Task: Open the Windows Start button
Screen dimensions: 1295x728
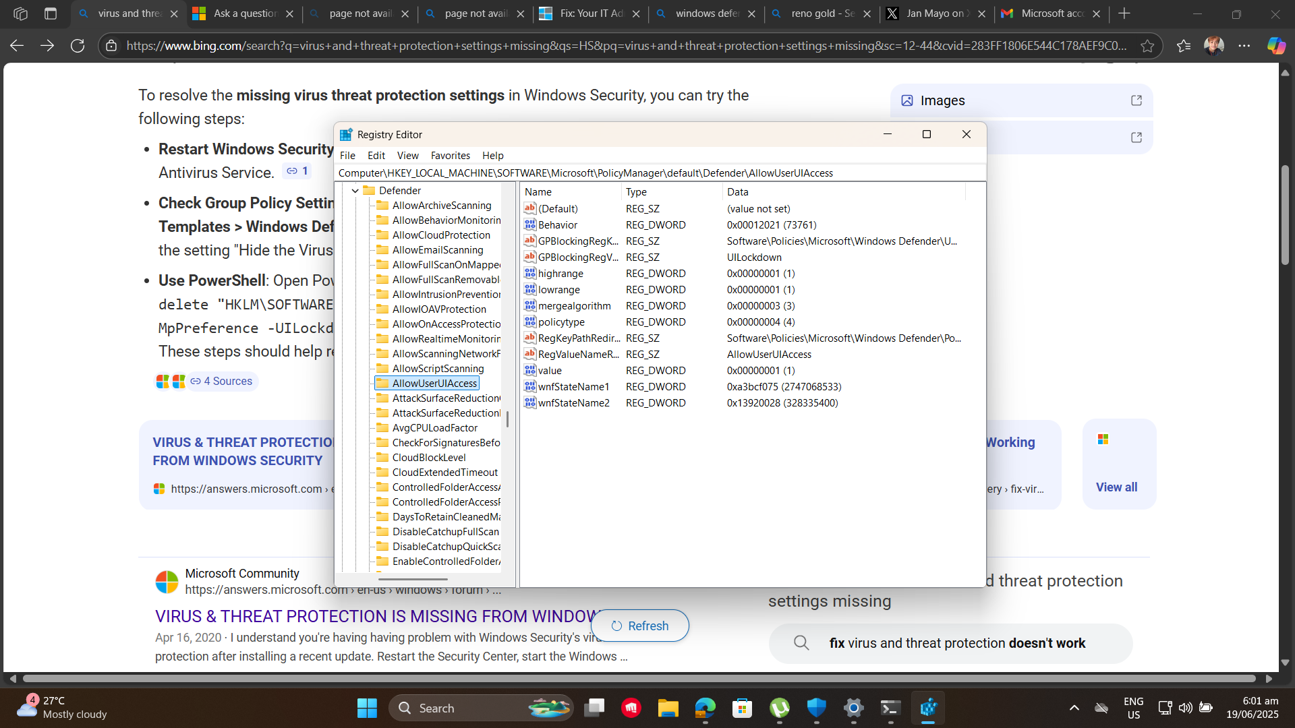Action: point(367,708)
